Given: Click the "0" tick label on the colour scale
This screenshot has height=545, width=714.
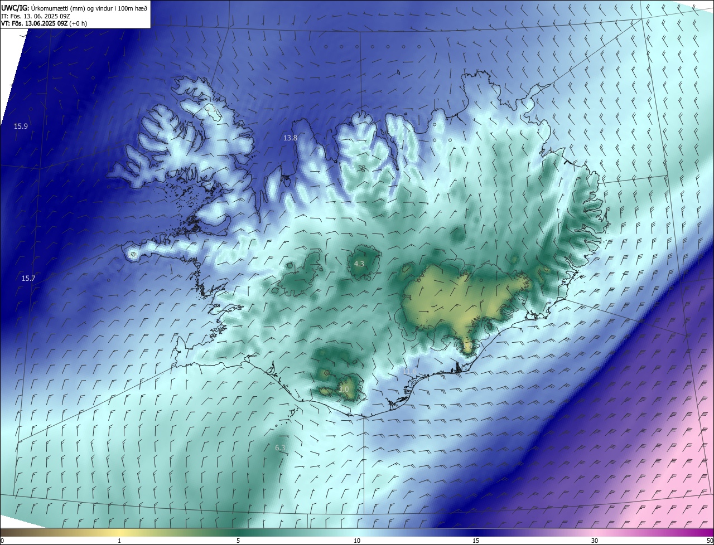Looking at the screenshot, I should 2,541.
